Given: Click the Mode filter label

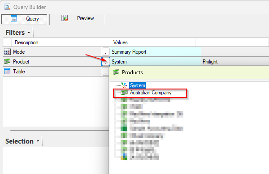Looking at the screenshot, I should click(x=19, y=52).
